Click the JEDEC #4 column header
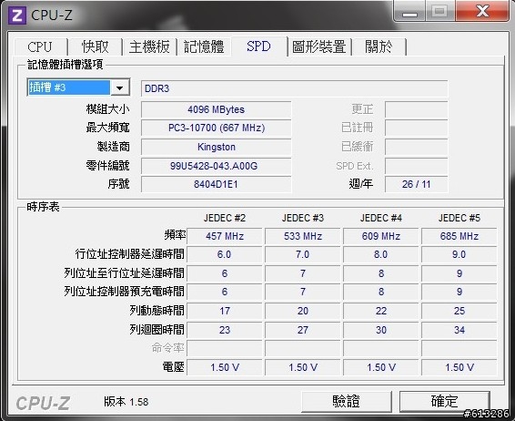Screen dimensions: 515x421 pos(381,218)
